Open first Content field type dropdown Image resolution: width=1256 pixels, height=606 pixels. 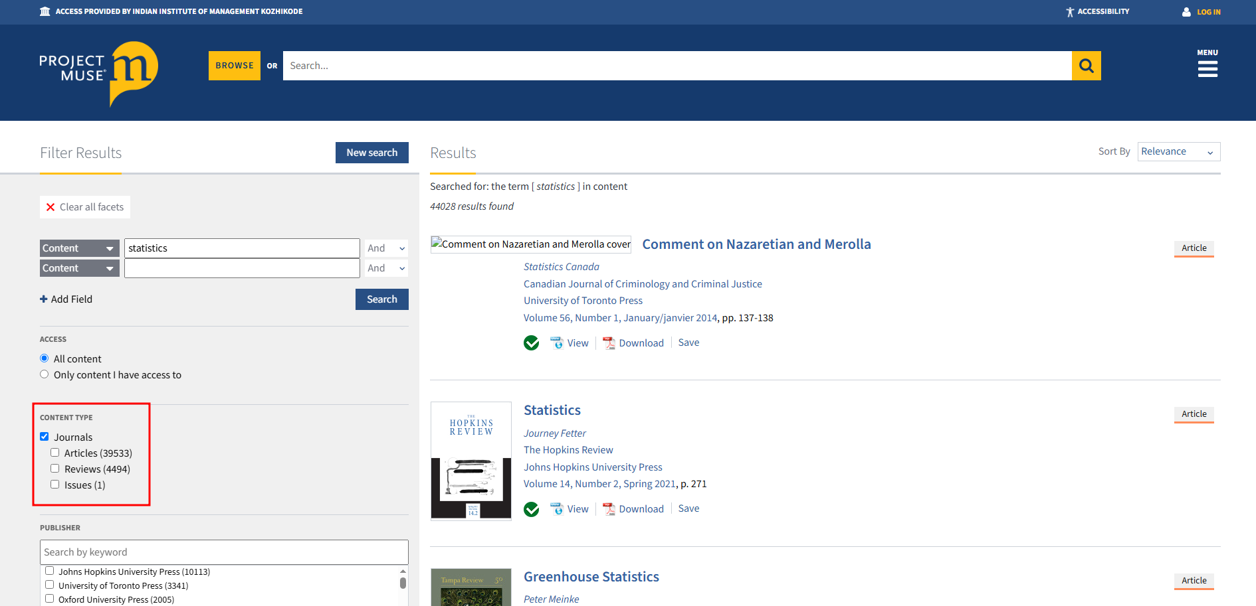pyautogui.click(x=79, y=248)
